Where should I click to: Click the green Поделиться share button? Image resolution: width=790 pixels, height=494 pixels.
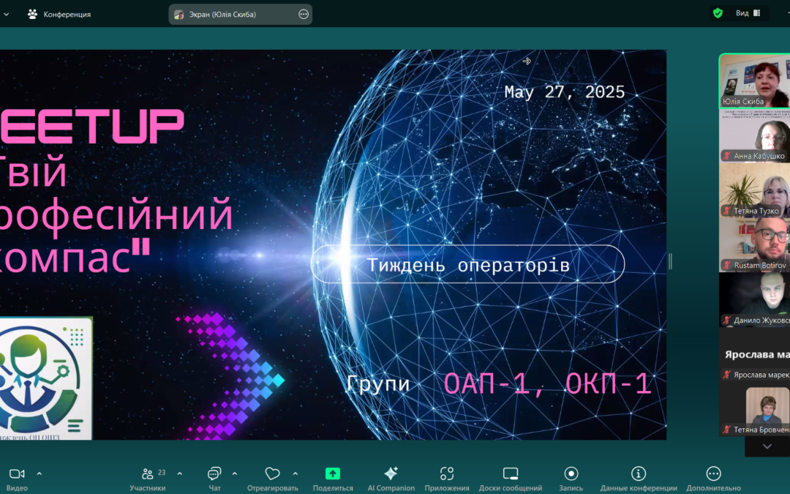pos(333,472)
